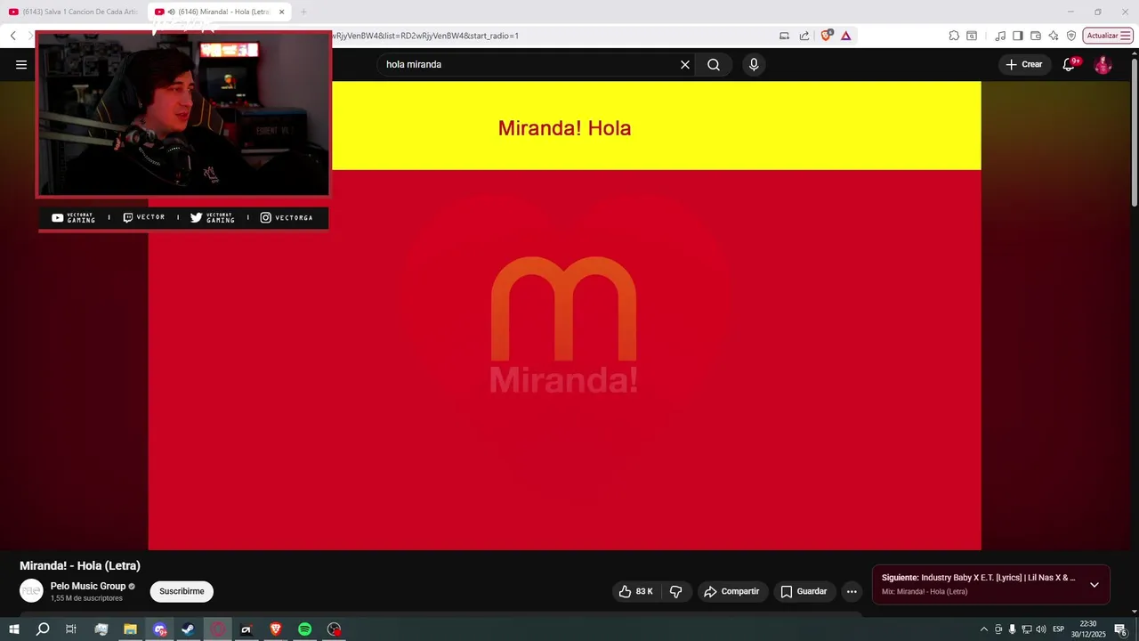Show hidden system tray icons
The image size is (1139, 641).
click(x=983, y=629)
